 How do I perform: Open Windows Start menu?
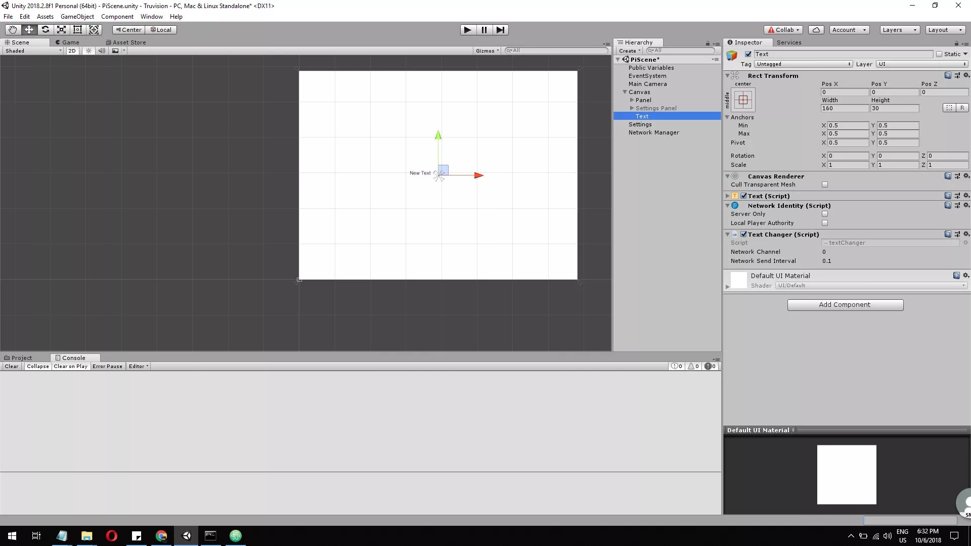coord(12,536)
